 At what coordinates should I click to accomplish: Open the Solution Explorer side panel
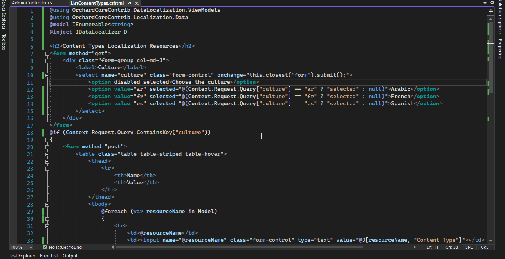coord(500,18)
